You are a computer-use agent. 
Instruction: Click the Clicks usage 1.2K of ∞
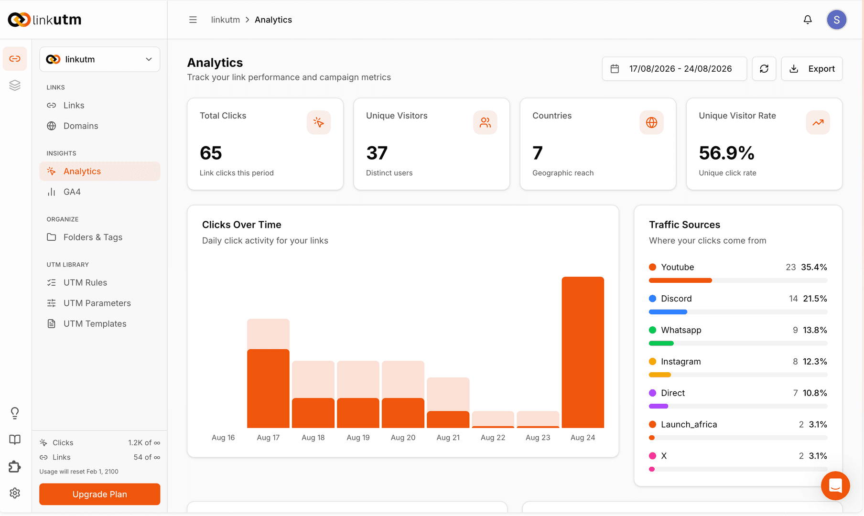tap(100, 443)
